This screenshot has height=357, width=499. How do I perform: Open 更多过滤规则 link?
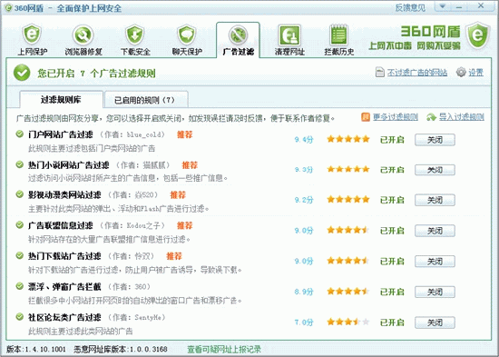click(396, 117)
